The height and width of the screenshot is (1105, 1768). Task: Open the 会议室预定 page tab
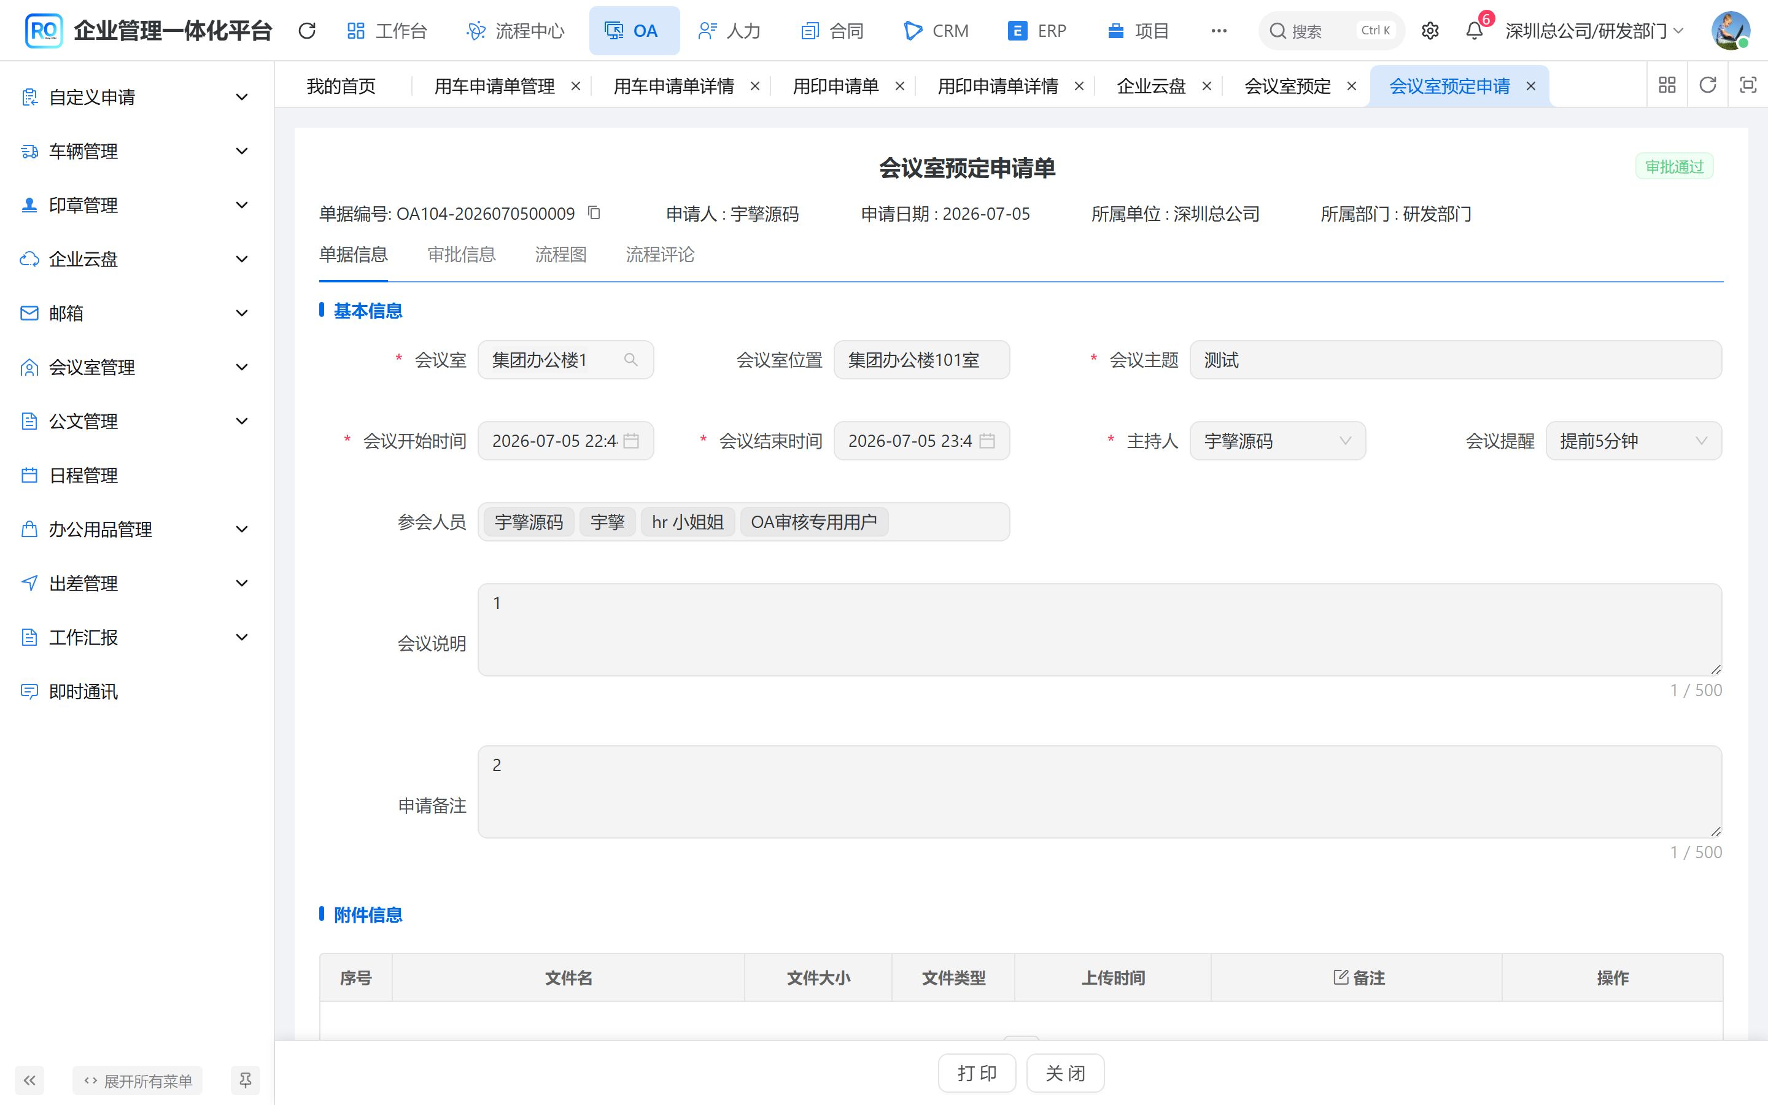point(1287,86)
